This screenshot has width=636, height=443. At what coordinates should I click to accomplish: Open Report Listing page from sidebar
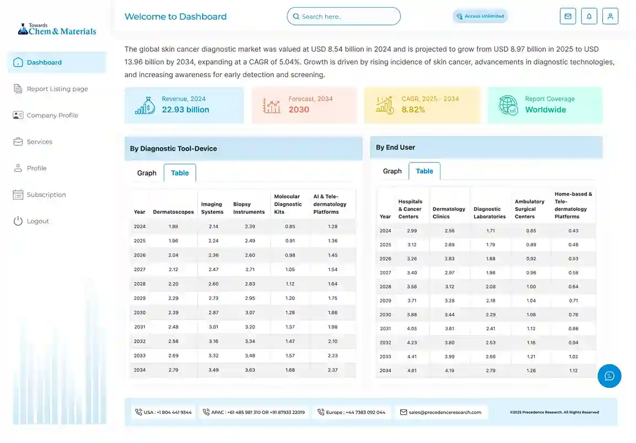tap(57, 89)
